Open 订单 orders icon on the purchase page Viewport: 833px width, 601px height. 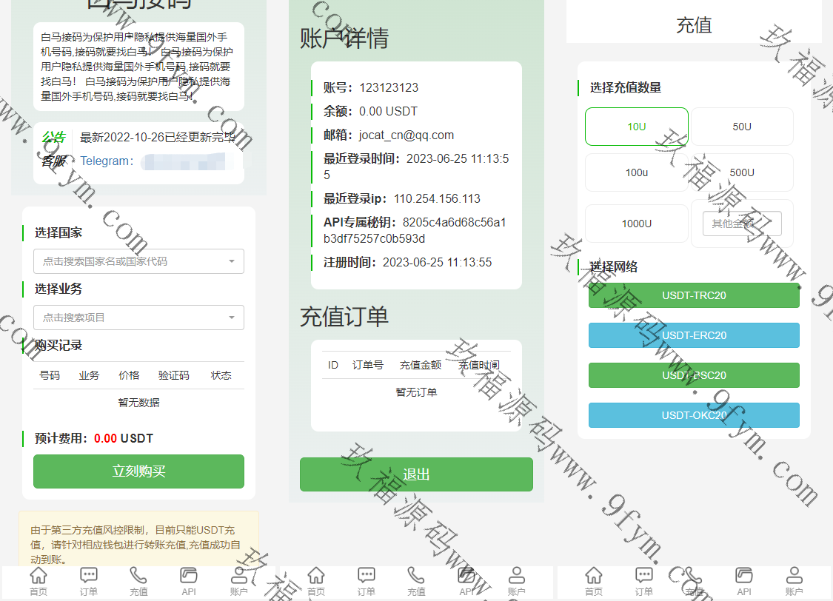coord(89,576)
